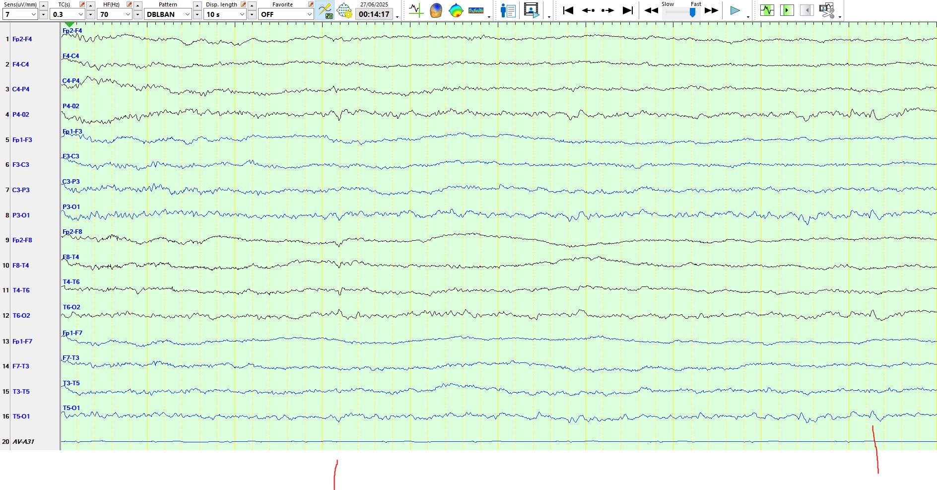
Task: Select channel 20 AV-A31 in channel list
Action: coord(23,442)
